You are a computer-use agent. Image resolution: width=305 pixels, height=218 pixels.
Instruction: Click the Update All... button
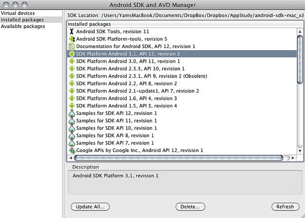click(x=90, y=207)
